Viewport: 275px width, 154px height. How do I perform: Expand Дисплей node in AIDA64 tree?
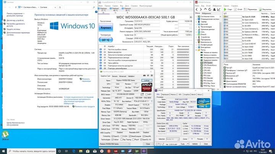click(x=196, y=24)
